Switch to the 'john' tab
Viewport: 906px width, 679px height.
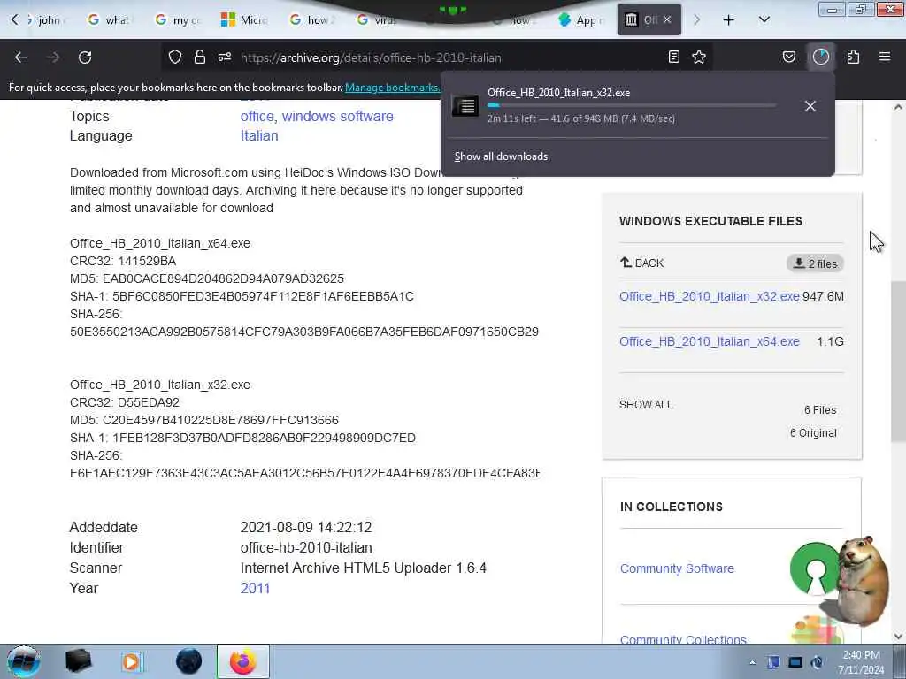(47, 20)
